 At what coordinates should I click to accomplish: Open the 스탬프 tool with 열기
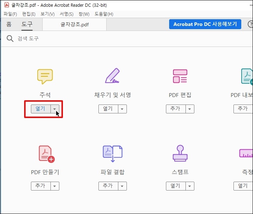tap(176, 186)
